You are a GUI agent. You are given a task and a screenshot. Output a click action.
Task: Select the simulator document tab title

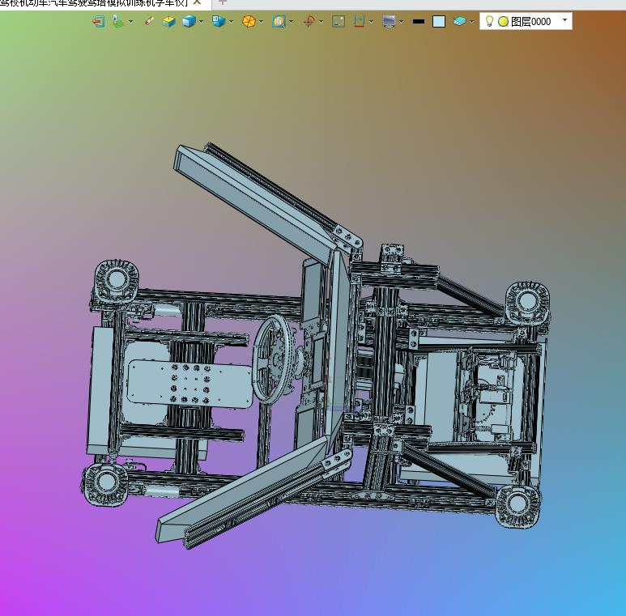(x=94, y=2)
